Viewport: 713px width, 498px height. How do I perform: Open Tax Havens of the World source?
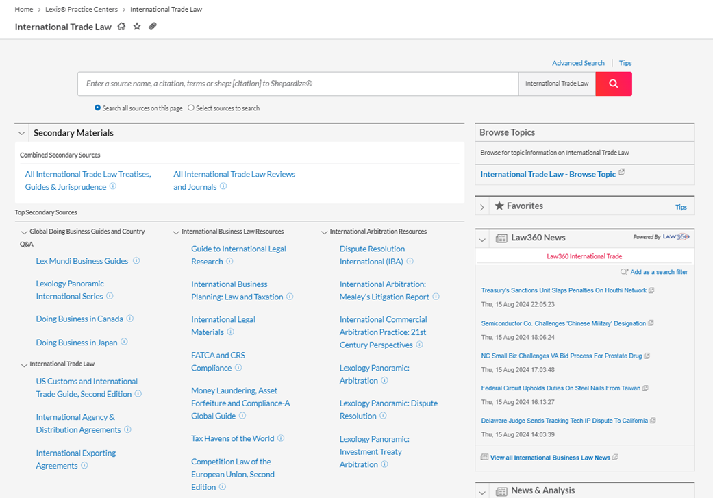pos(232,438)
